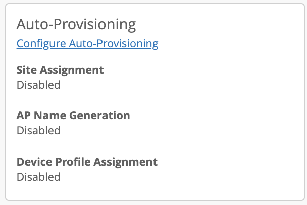Click Disabled status under Device Profile Assignment
This screenshot has width=307, height=205.
tap(38, 177)
